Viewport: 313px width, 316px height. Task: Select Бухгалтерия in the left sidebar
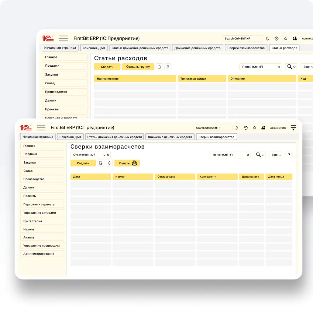[x=42, y=221]
